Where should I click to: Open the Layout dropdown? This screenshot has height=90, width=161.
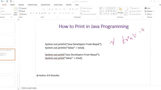click(23, 8)
